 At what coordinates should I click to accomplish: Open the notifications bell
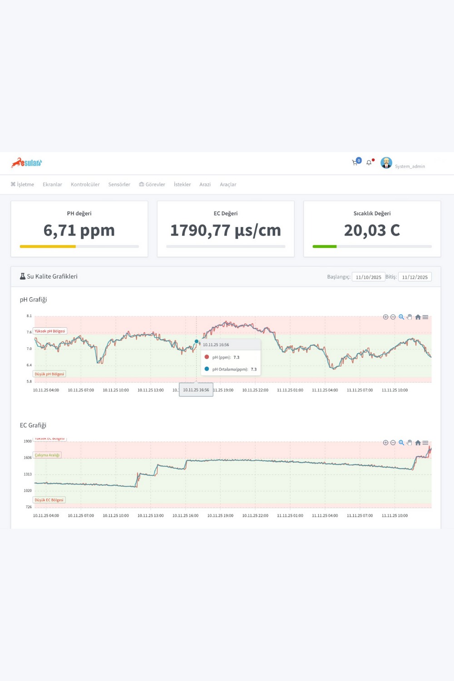[x=369, y=163]
